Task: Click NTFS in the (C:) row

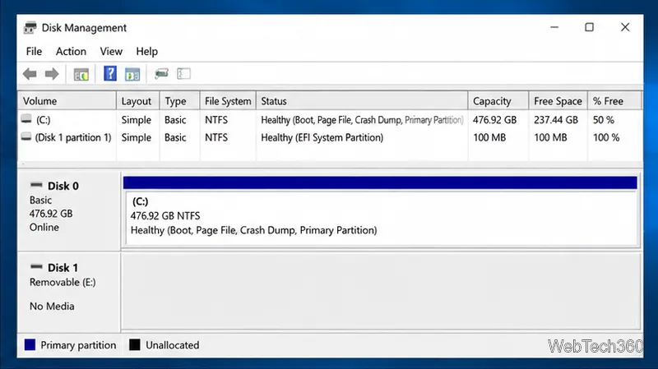Action: tap(216, 120)
